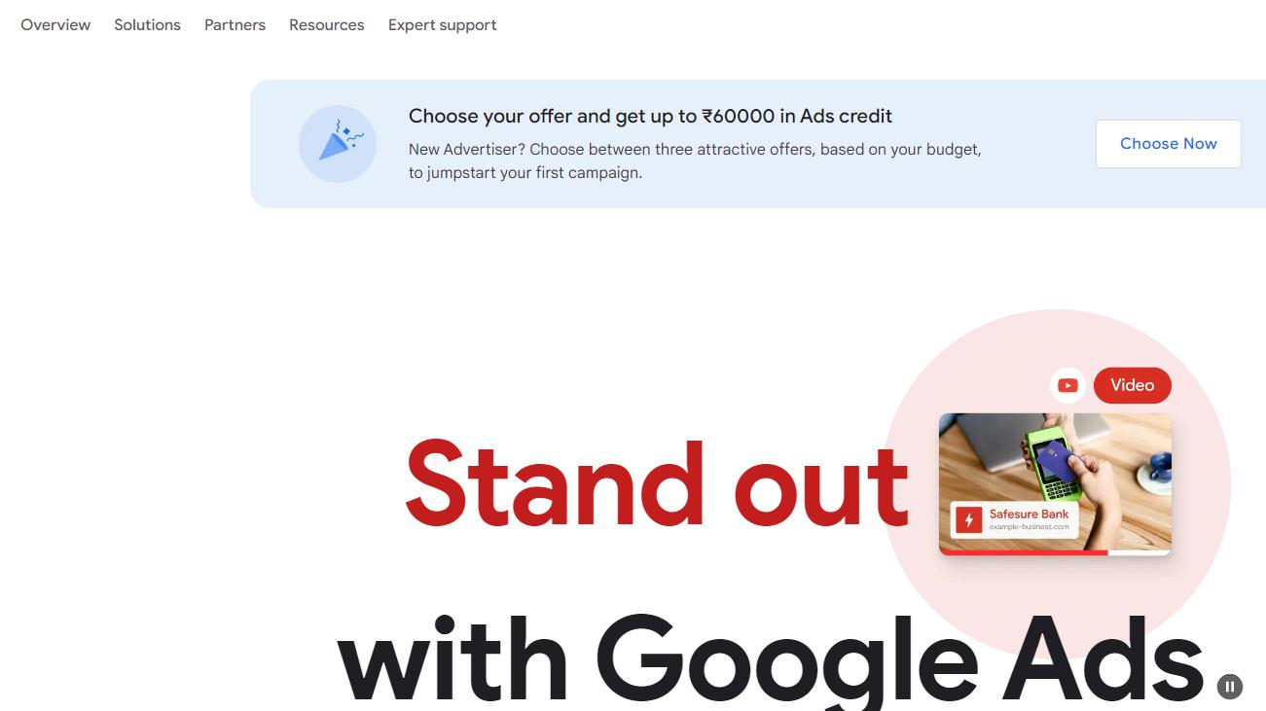This screenshot has width=1266, height=711.
Task: Click the Safesure Bank lightning bolt logo
Action: [x=968, y=520]
